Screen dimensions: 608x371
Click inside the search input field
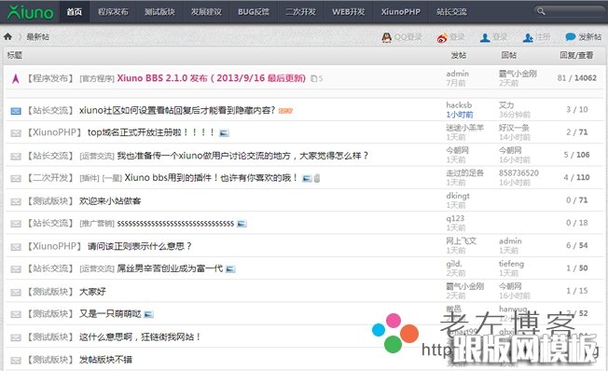(x=573, y=11)
